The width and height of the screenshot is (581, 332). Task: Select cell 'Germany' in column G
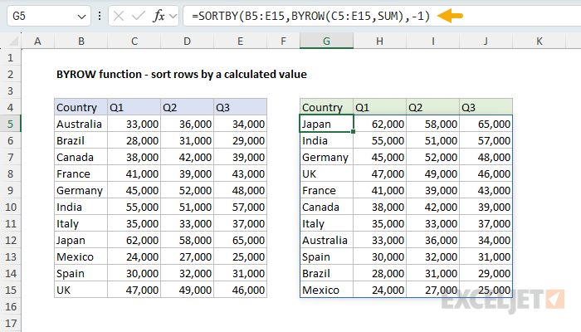(x=326, y=158)
